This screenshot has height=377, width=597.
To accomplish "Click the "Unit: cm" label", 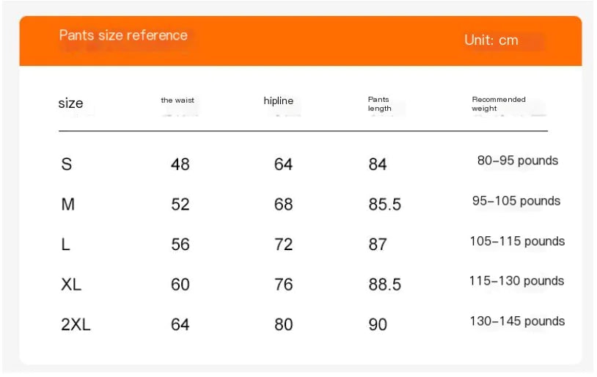I will pos(491,40).
